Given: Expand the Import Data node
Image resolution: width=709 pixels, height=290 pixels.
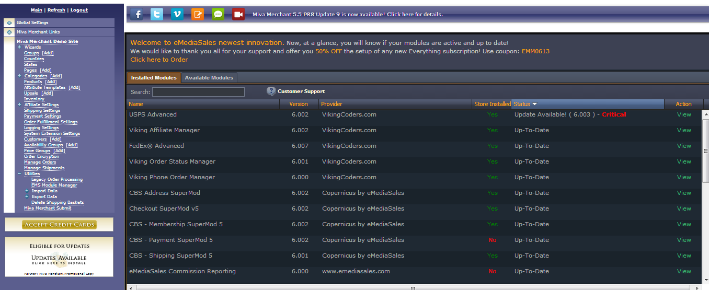Looking at the screenshot, I should pyautogui.click(x=27, y=191).
